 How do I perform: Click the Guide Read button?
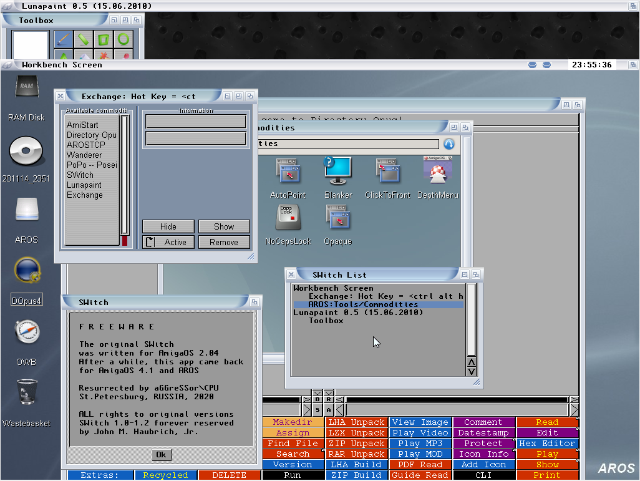pos(420,475)
